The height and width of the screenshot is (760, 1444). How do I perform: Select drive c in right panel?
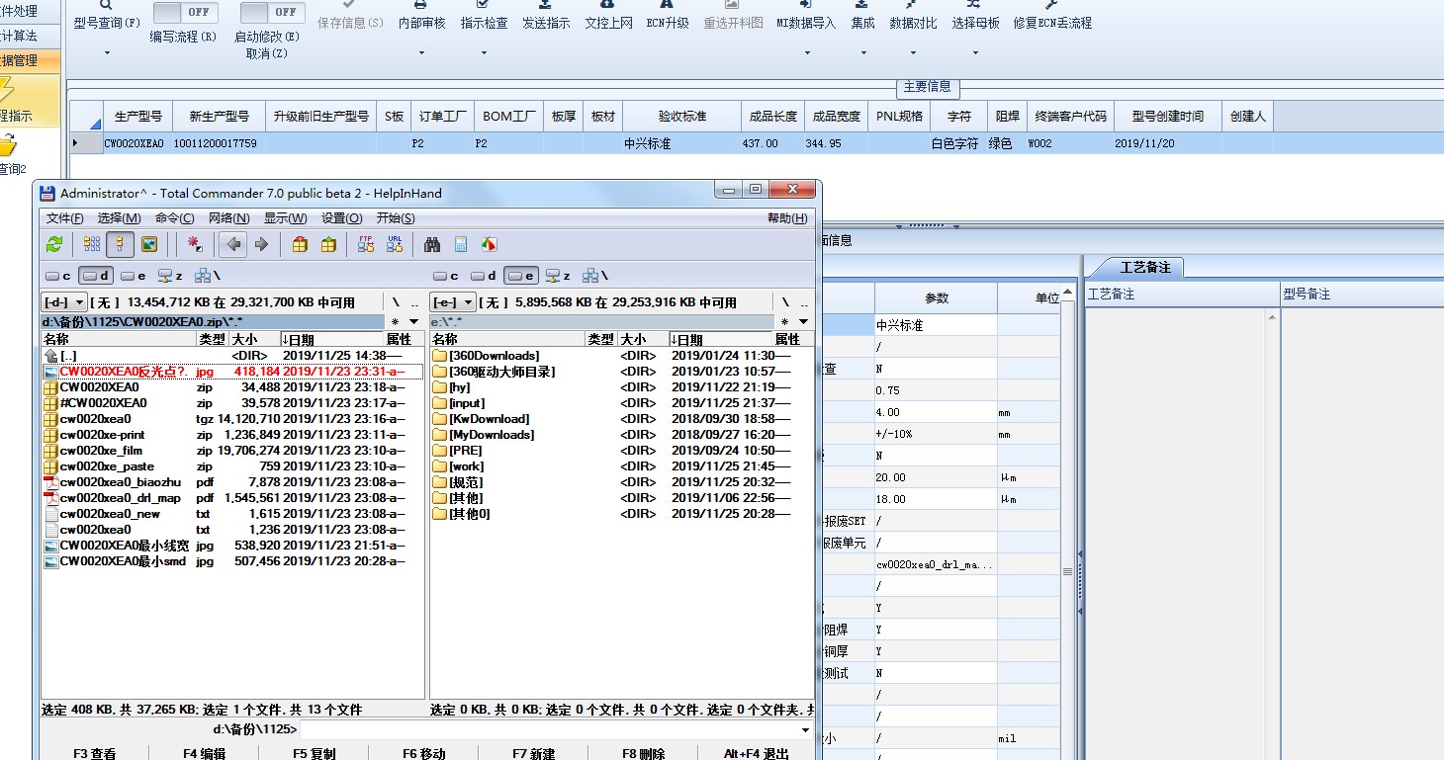coord(448,276)
